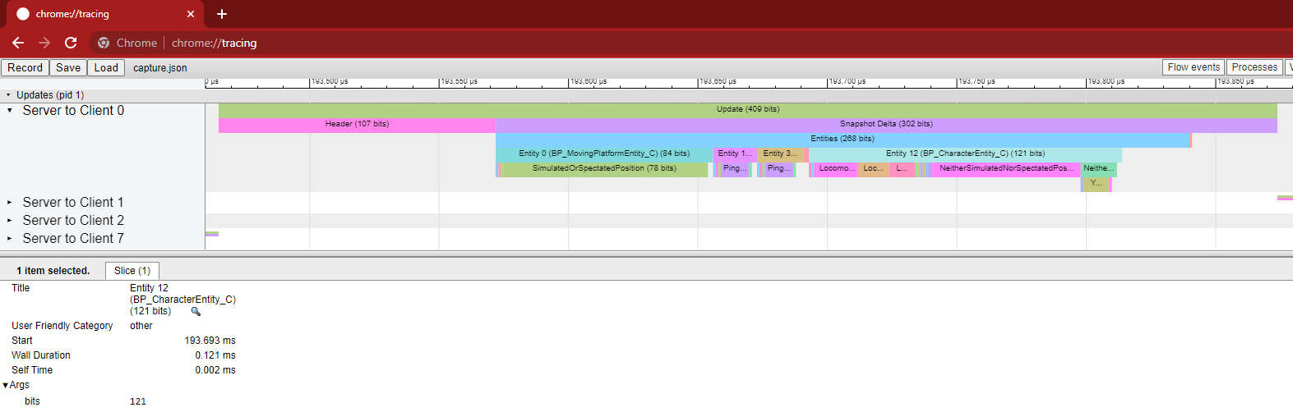Click the Chrome logo in address bar
The width and height of the screenshot is (1293, 412).
(104, 43)
